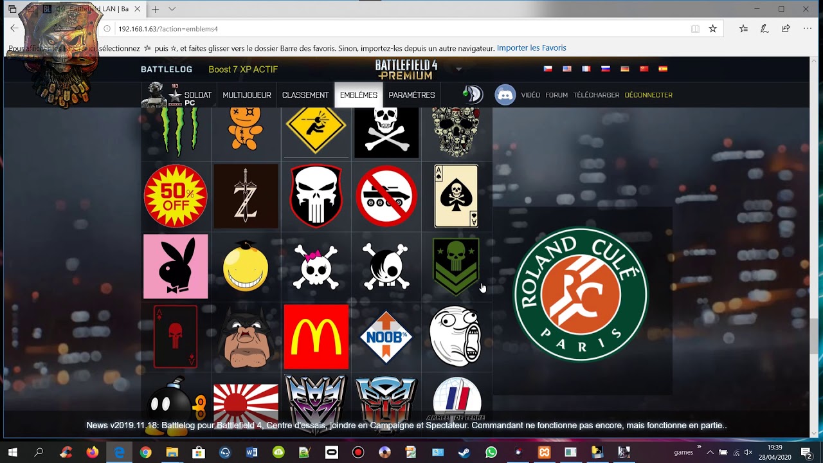Click Importer les Favoris link

tap(532, 48)
